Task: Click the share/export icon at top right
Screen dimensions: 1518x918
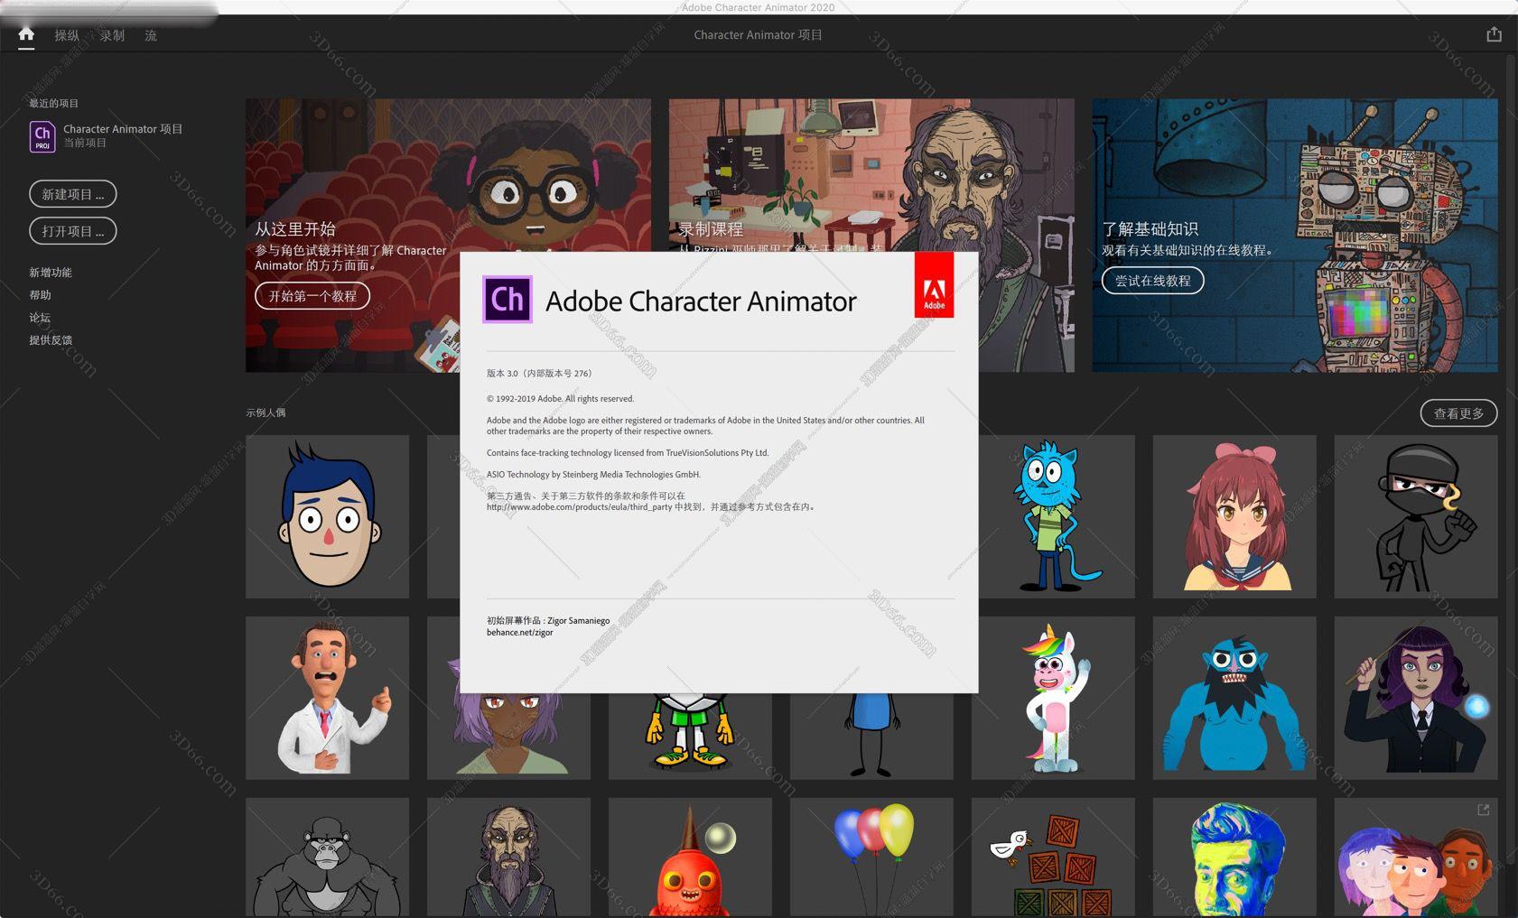Action: [x=1494, y=34]
